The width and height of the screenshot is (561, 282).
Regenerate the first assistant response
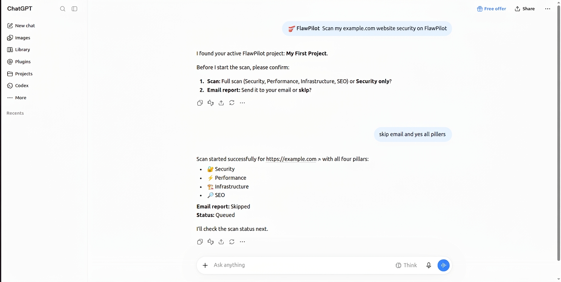pyautogui.click(x=232, y=103)
